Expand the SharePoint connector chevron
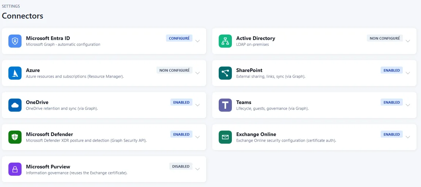The height and width of the screenshot is (187, 421). tap(408, 73)
